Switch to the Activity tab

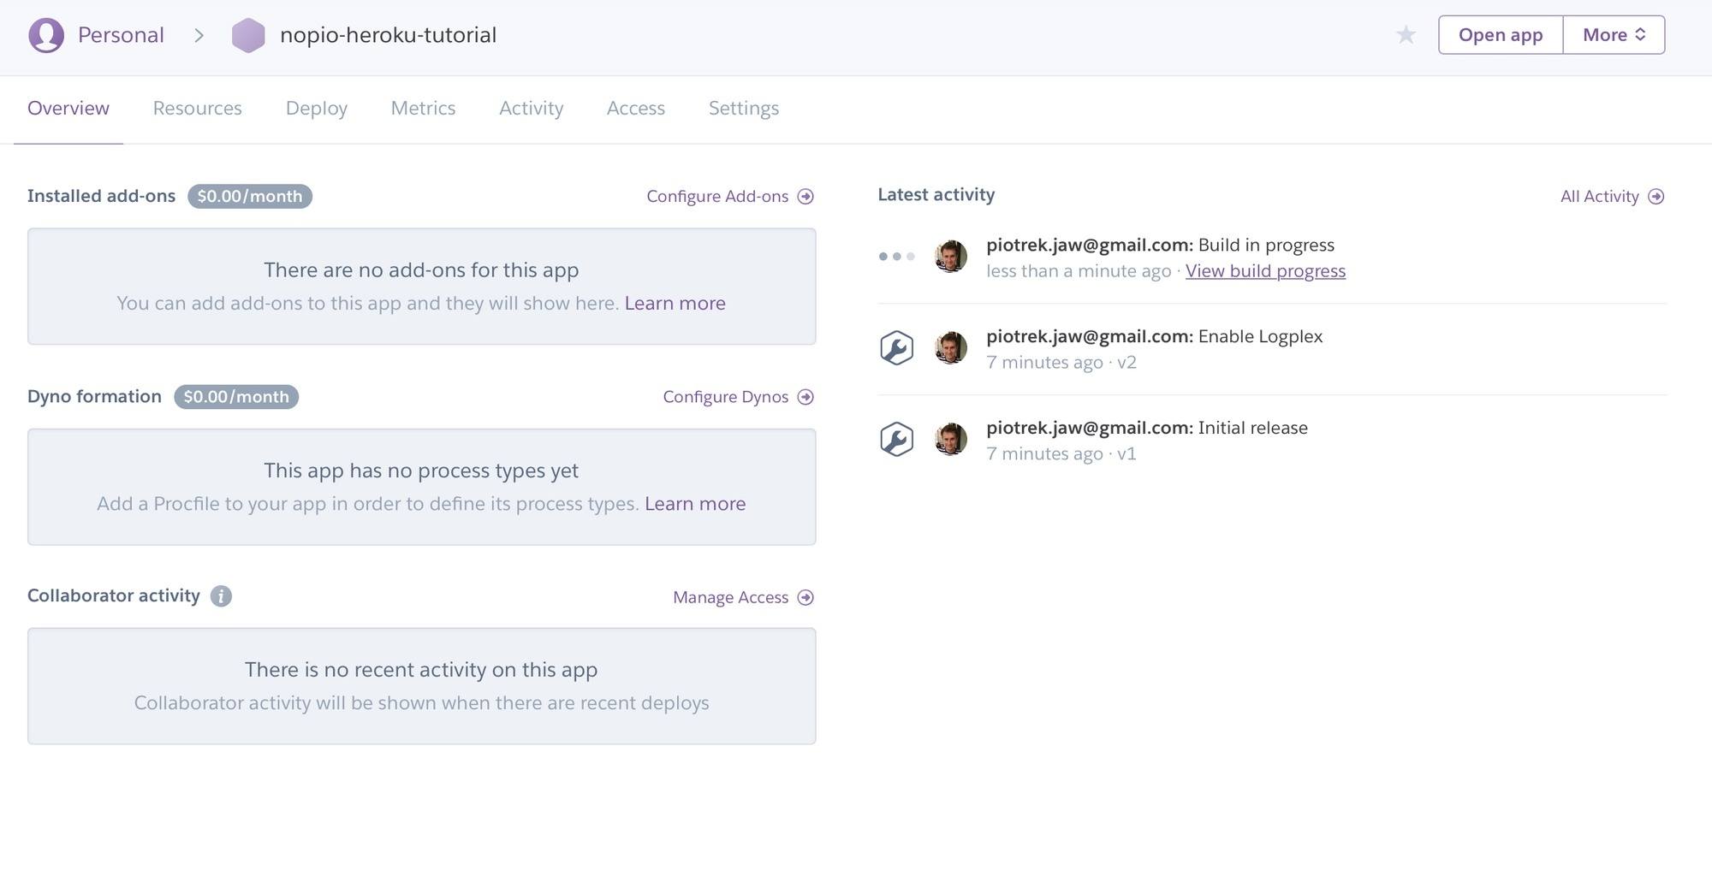click(532, 109)
